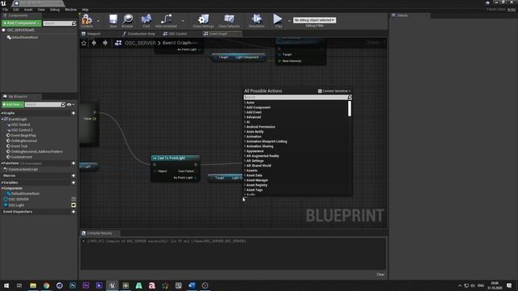Open debug object filter dropdown
518x291 pixels.
[x=315, y=20]
